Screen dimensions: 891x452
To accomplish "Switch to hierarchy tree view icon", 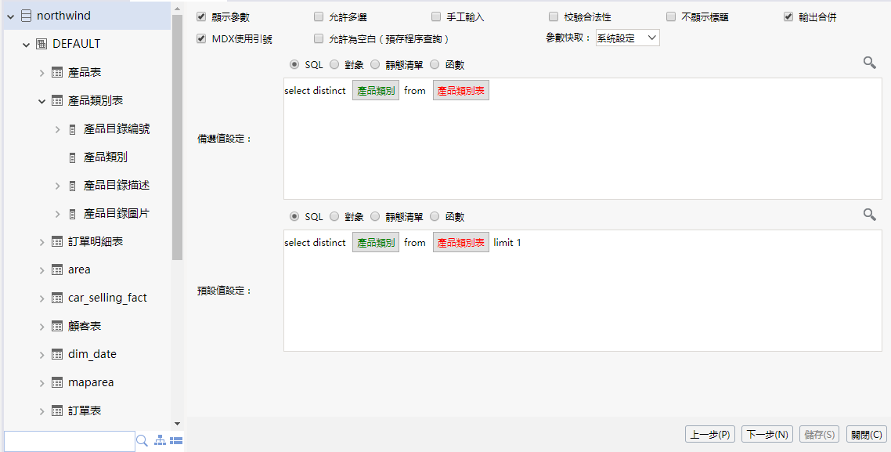I will click(161, 441).
